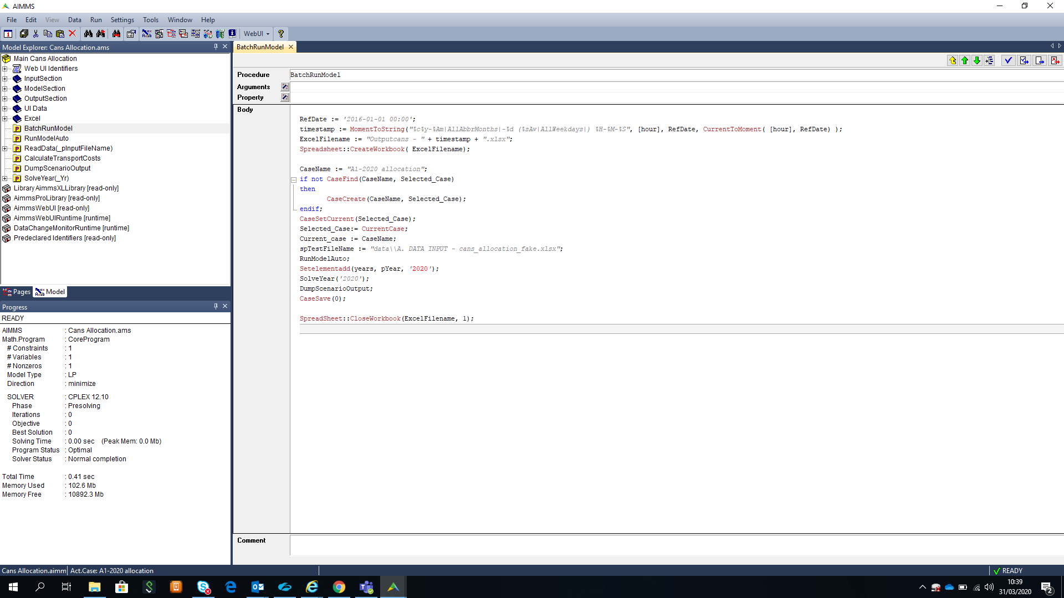1064x598 pixels.
Task: Click the red X Delete icon
Action: coord(72,34)
